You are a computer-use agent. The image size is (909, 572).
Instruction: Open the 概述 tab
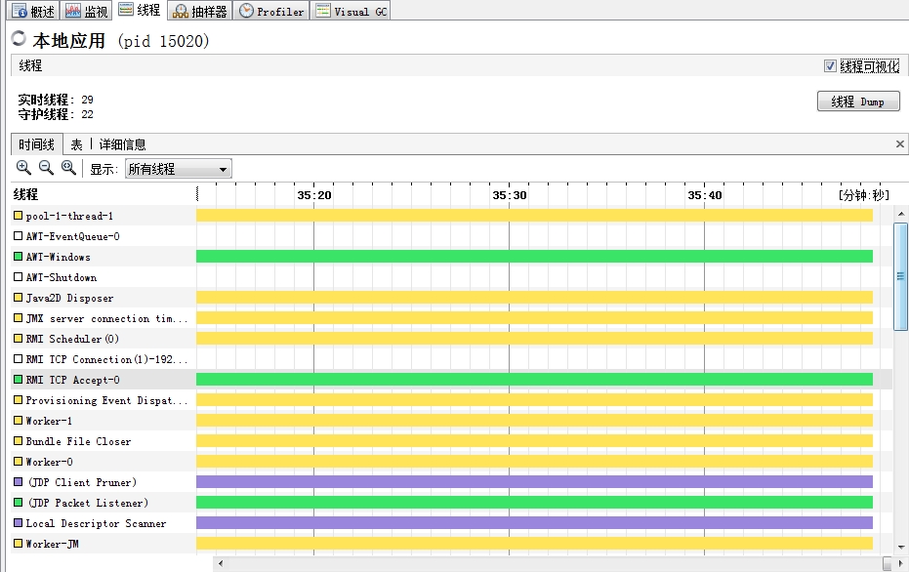point(34,11)
